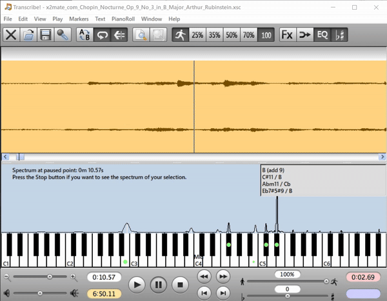Click the zoom to selection magnifier icon
This screenshot has height=301, width=387.
pyautogui.click(x=141, y=35)
